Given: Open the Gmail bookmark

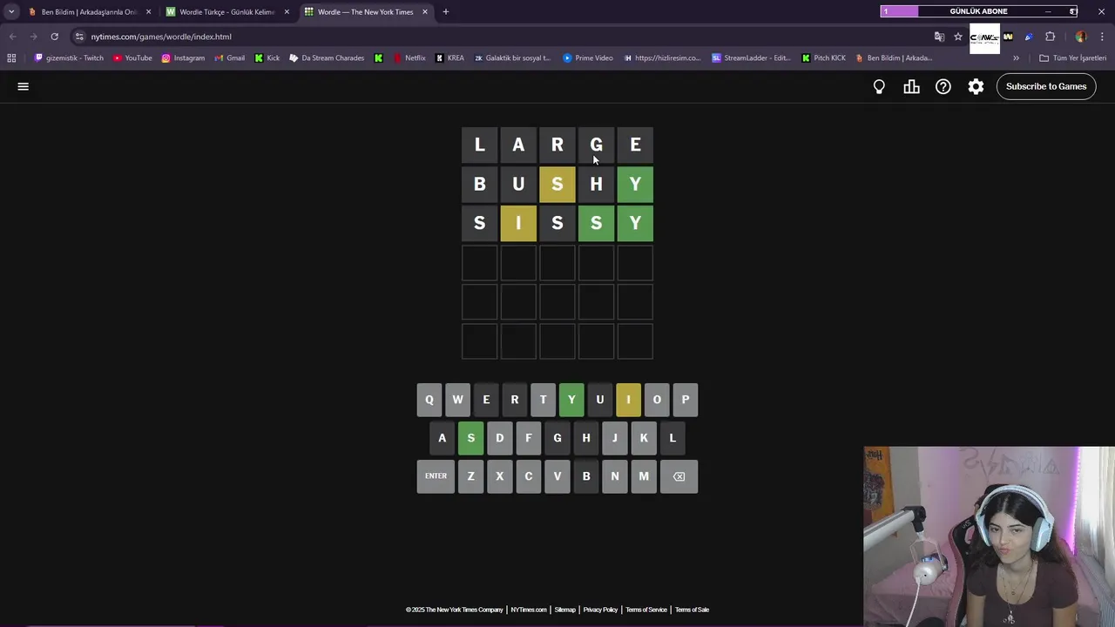Looking at the screenshot, I should click(229, 58).
